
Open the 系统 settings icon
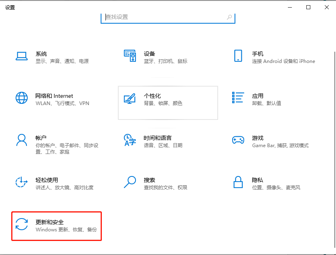pyautogui.click(x=22, y=56)
